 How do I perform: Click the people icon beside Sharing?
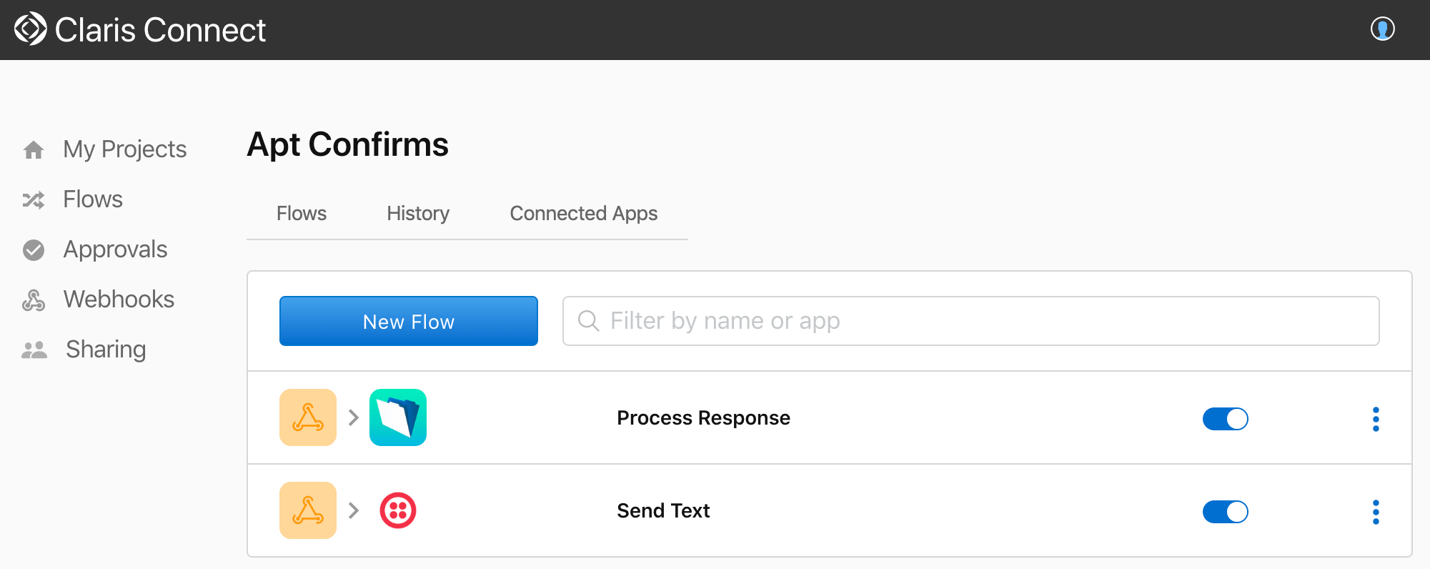pos(34,350)
